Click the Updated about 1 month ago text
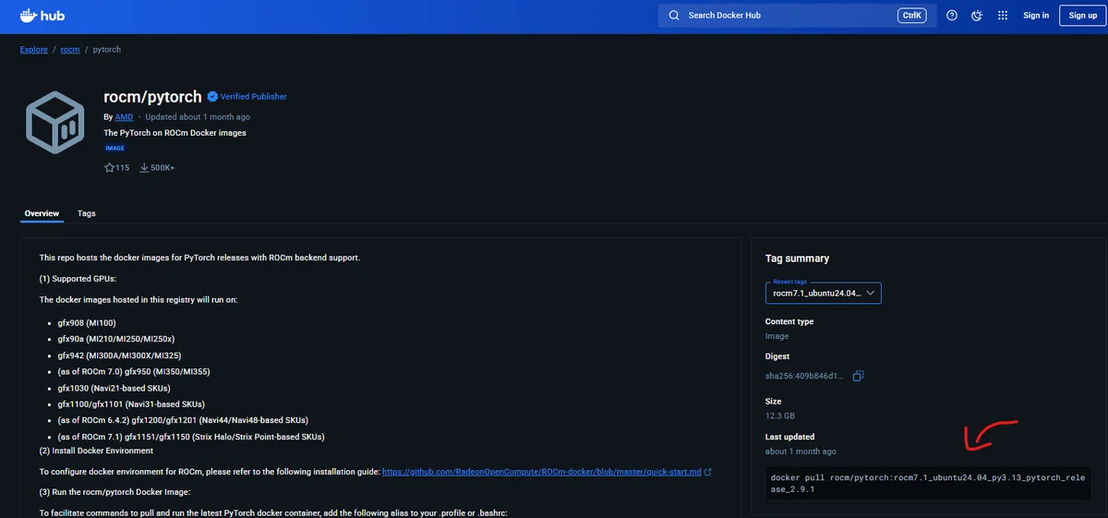This screenshot has height=518, width=1108. click(x=198, y=117)
